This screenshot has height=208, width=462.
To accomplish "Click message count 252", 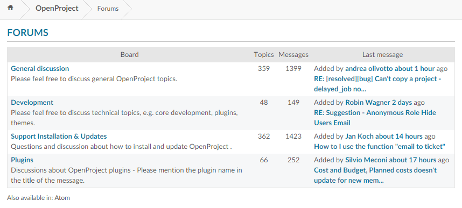I will coord(293,160).
